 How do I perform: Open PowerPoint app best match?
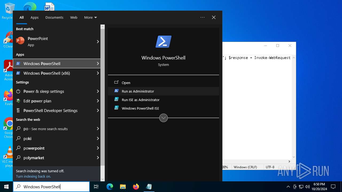click(x=57, y=42)
